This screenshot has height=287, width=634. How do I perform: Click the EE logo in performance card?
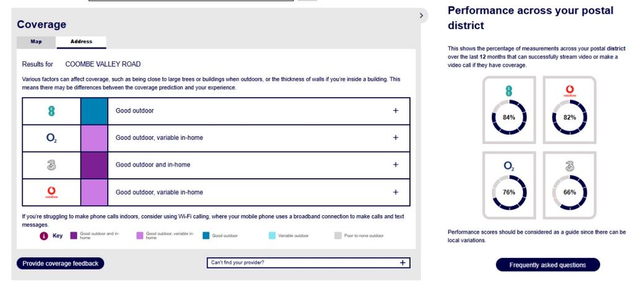(x=509, y=90)
